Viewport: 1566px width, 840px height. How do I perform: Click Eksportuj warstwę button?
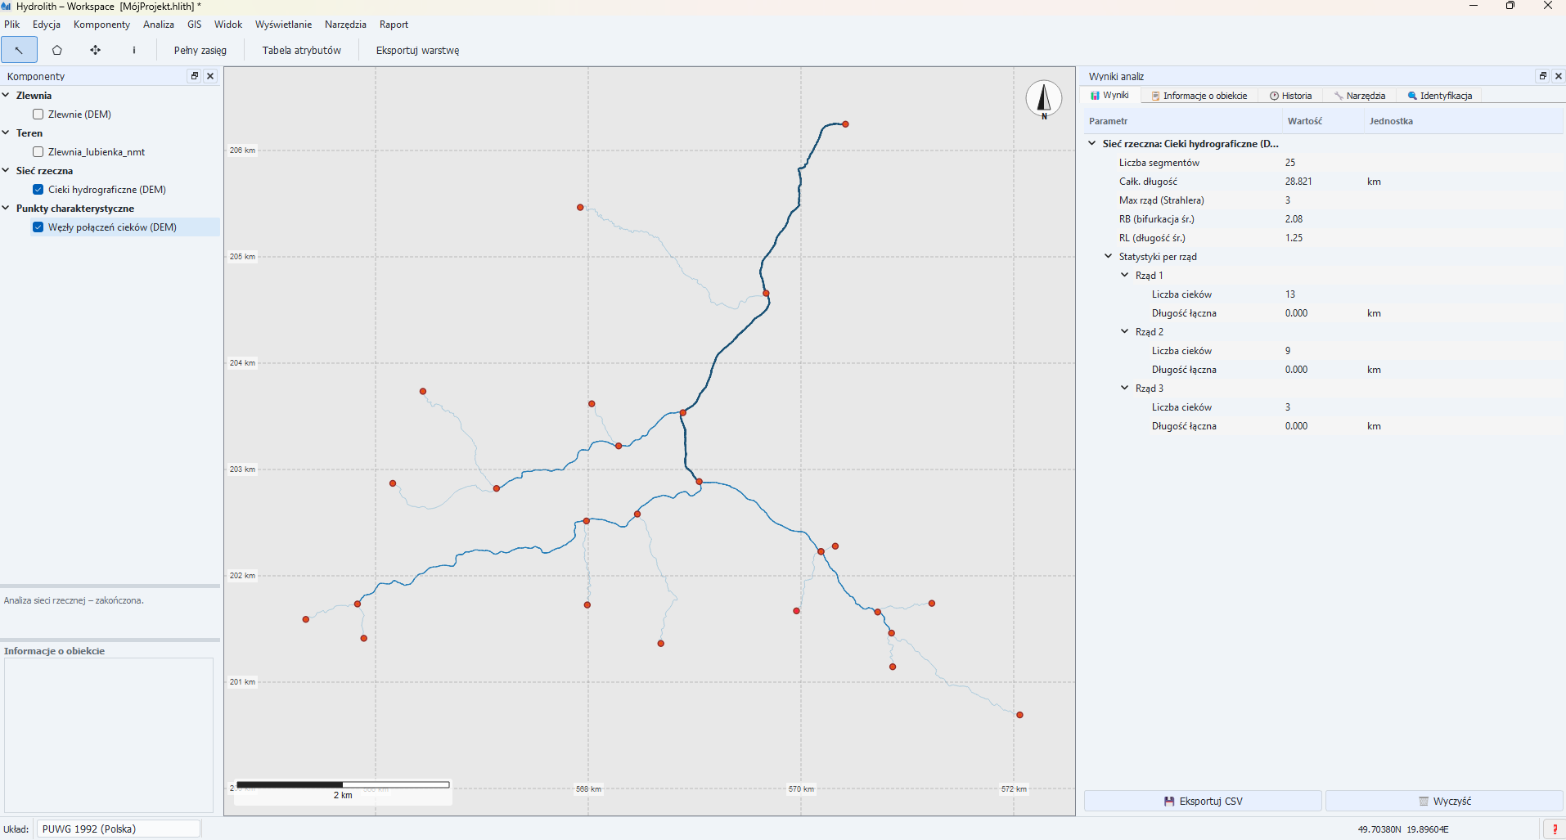point(418,50)
